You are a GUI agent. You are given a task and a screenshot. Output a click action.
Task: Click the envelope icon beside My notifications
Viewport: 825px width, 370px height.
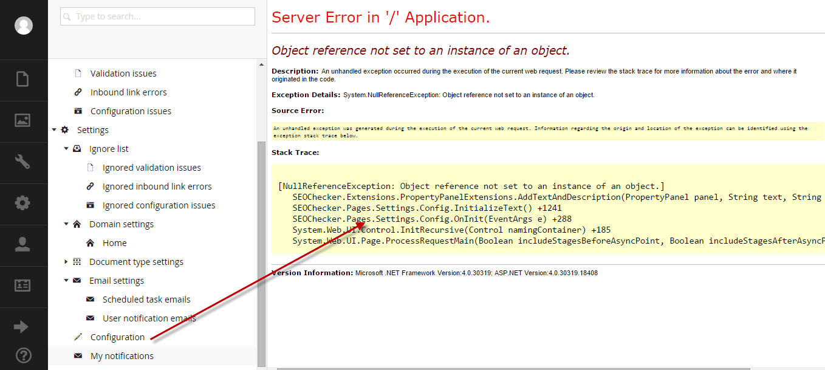78,356
